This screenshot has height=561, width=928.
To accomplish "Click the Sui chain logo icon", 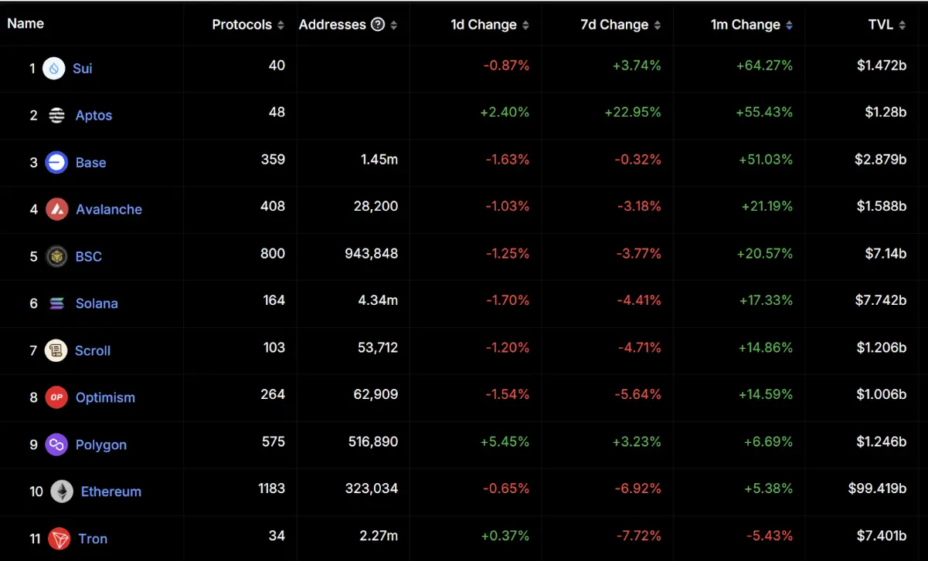I will [54, 69].
